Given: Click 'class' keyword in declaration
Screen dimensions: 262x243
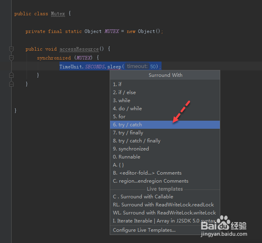Looking at the screenshot, I should point(41,14).
